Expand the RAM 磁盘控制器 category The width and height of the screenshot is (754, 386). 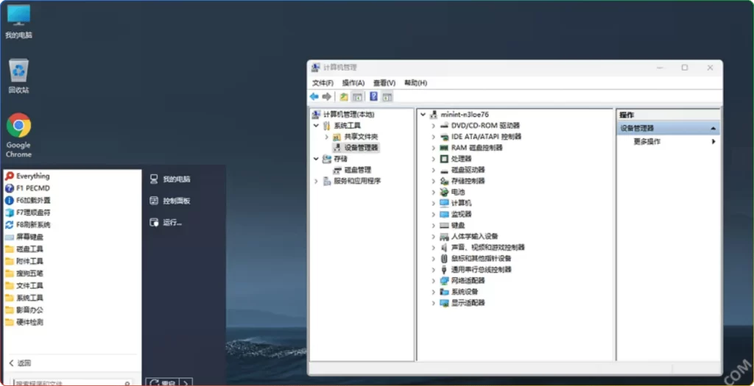point(433,148)
